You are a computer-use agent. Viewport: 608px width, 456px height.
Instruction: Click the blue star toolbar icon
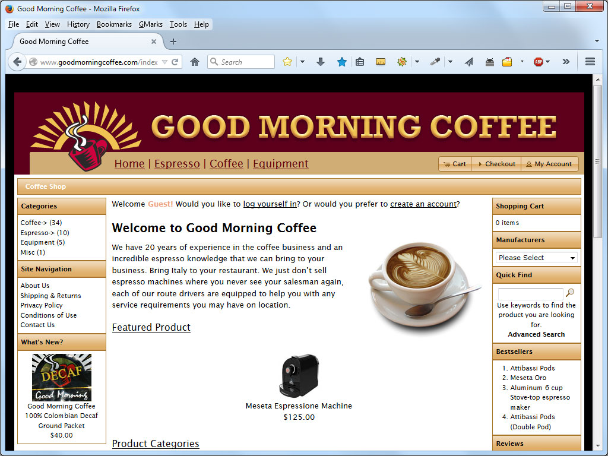pyautogui.click(x=341, y=62)
